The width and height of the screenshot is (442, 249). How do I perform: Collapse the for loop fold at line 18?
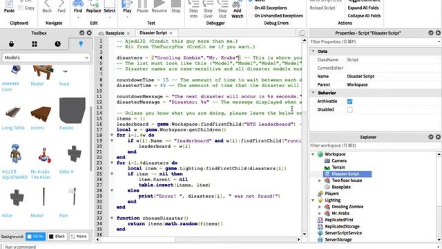112,136
